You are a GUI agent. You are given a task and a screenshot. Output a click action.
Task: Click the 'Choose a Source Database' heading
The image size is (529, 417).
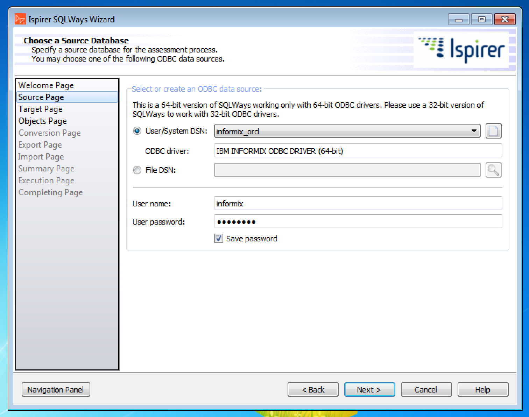pos(76,41)
